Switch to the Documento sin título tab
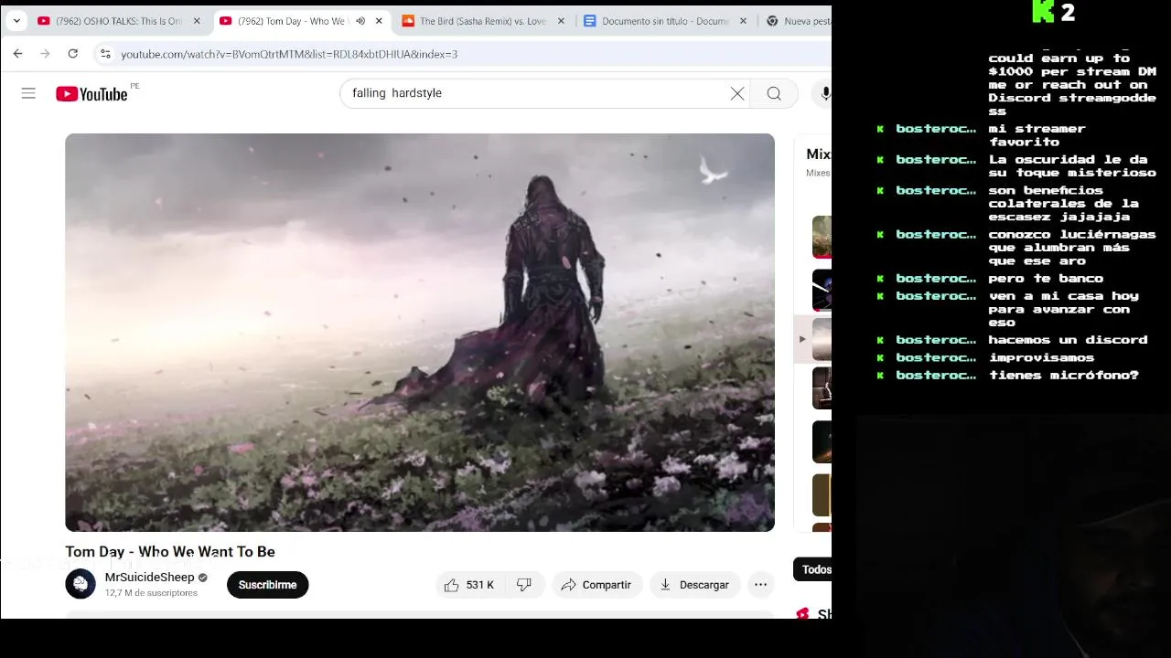The width and height of the screenshot is (1171, 658). pos(665,21)
